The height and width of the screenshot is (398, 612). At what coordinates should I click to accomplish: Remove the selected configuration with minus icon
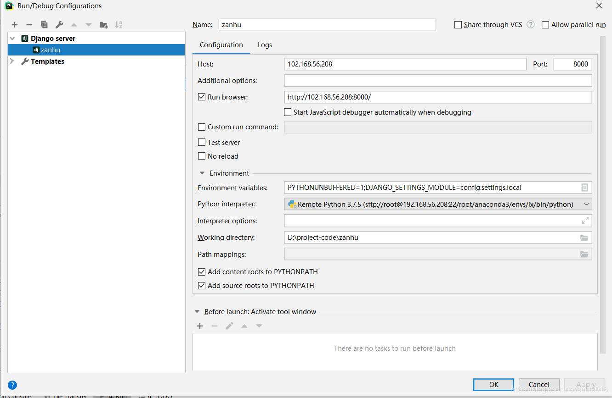tap(29, 25)
